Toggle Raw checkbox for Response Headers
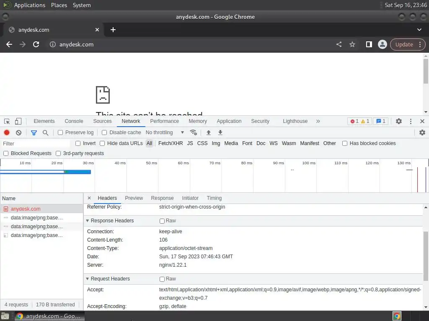 [162, 221]
